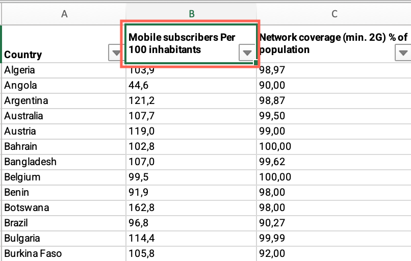Viewport: 411px width, 261px height.
Task: Select Australia's 107,7 cell
Action: (x=191, y=116)
